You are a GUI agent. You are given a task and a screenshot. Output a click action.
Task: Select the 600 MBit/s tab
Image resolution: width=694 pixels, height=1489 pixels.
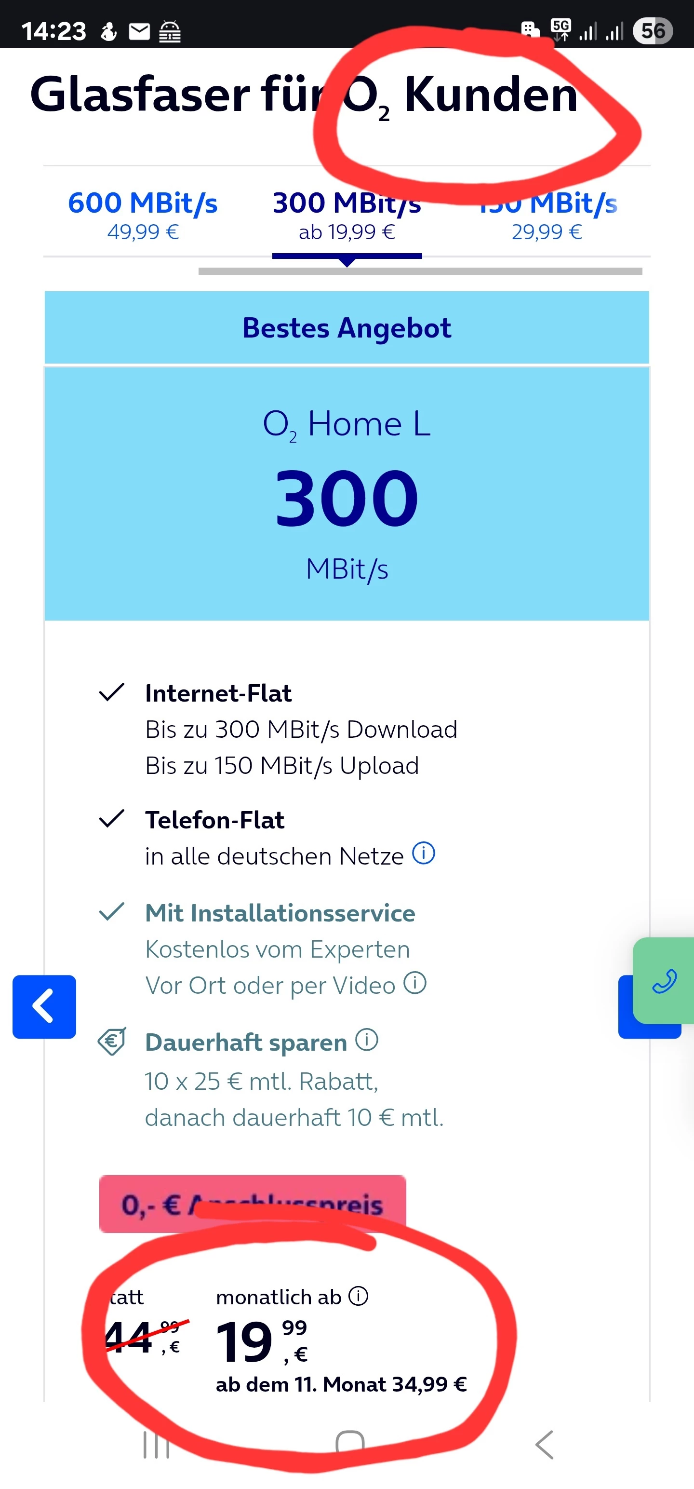(x=143, y=215)
